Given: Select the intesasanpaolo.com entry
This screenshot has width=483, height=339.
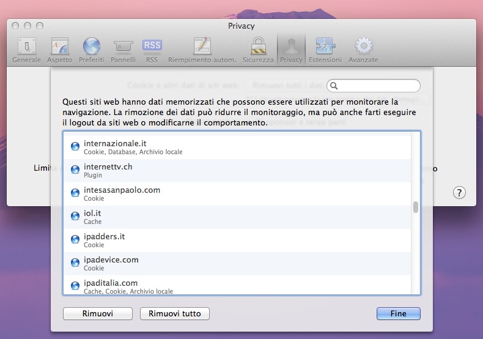Looking at the screenshot, I should (237, 194).
